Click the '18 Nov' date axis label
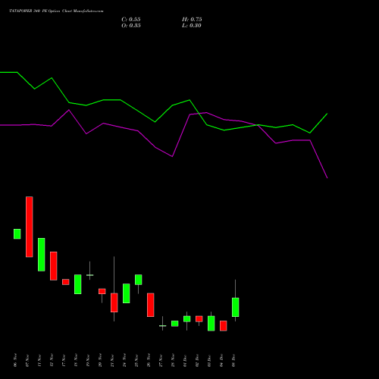The width and height of the screenshot is (379, 379). (x=76, y=360)
